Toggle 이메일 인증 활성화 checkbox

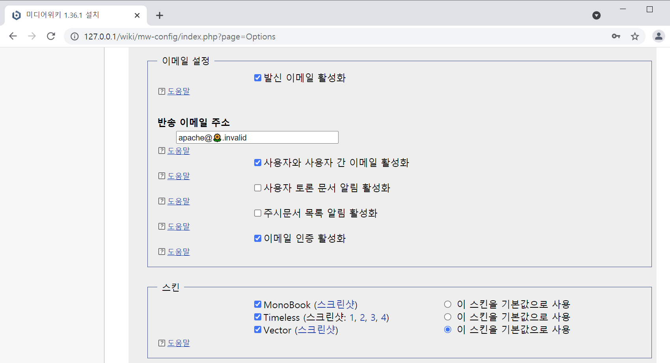pos(258,238)
